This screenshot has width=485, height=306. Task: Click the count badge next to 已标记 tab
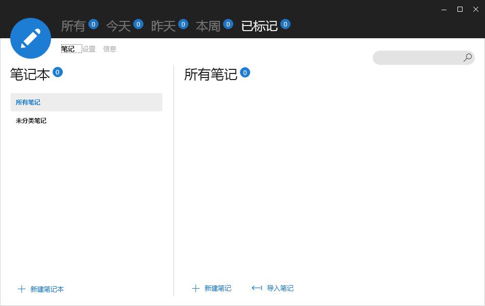[285, 24]
